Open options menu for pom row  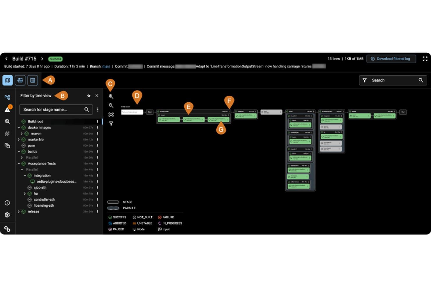[97, 146]
